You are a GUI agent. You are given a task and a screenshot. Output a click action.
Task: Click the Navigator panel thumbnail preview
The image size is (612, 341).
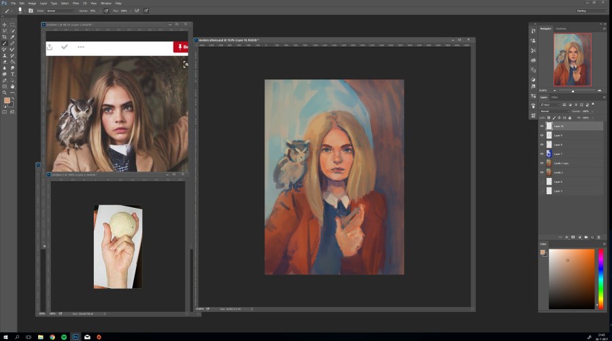[x=572, y=60]
